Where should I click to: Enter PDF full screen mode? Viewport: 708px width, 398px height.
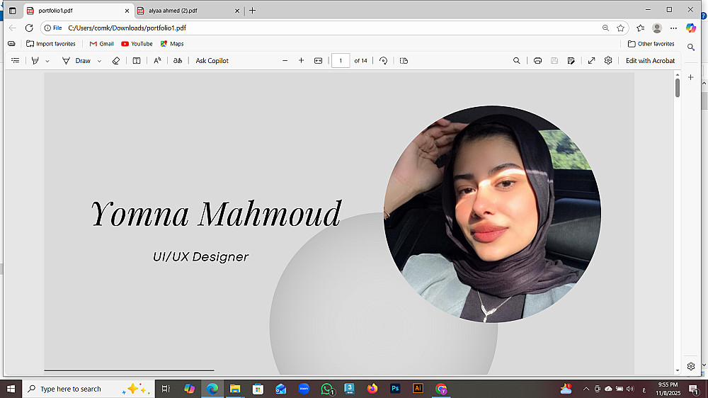point(591,60)
